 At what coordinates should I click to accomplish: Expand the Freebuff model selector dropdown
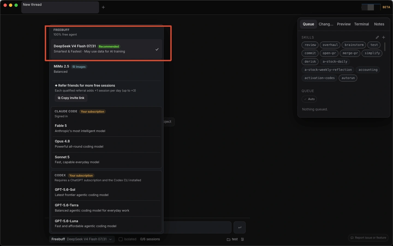[x=82, y=239]
